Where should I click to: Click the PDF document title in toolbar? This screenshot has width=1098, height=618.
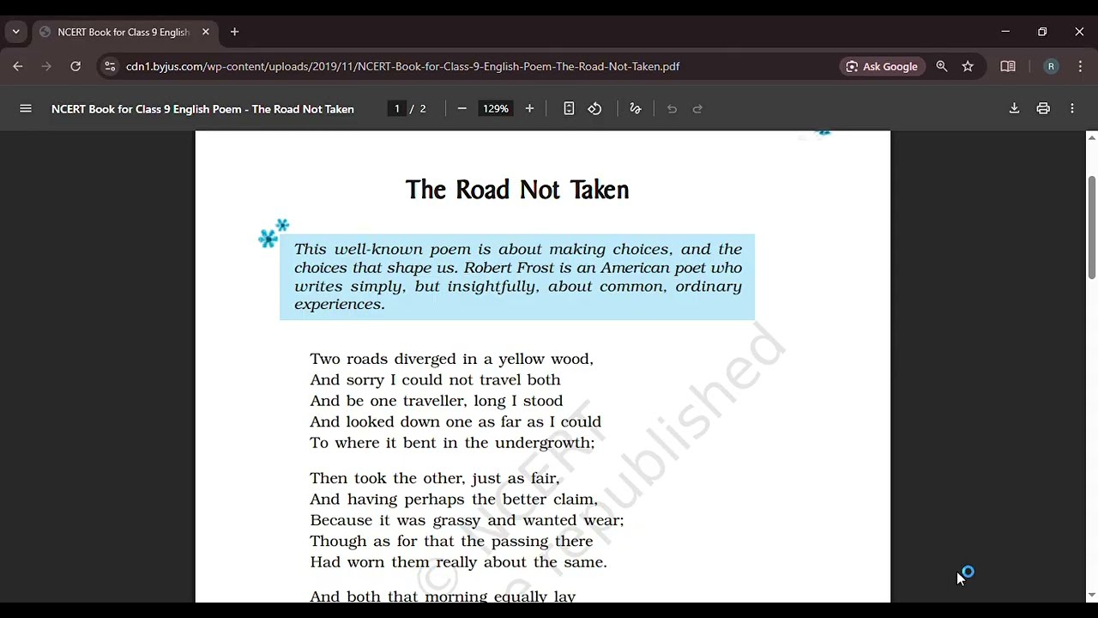202,109
